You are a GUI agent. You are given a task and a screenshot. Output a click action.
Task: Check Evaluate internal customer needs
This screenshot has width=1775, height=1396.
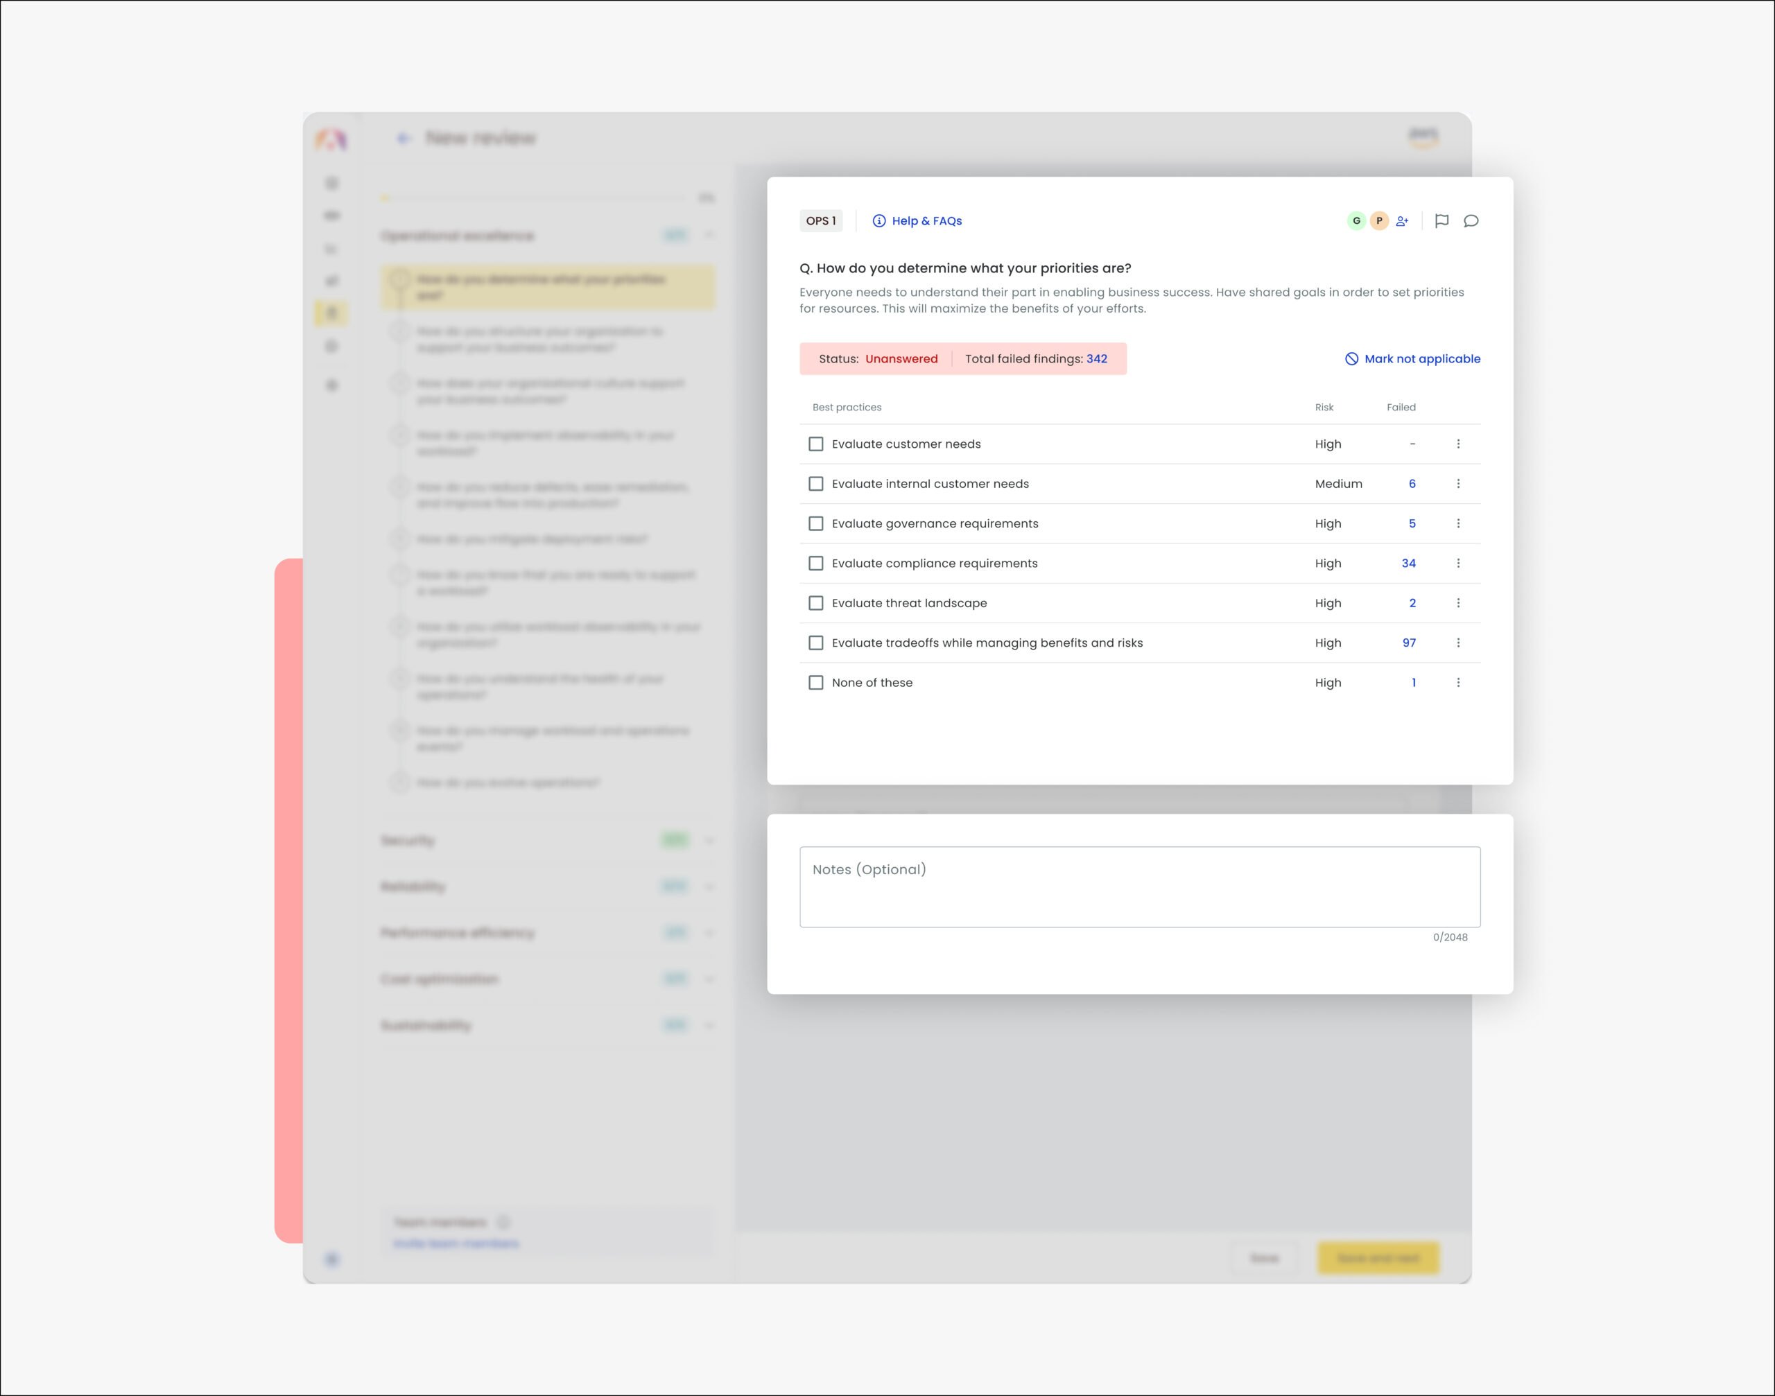click(x=815, y=484)
